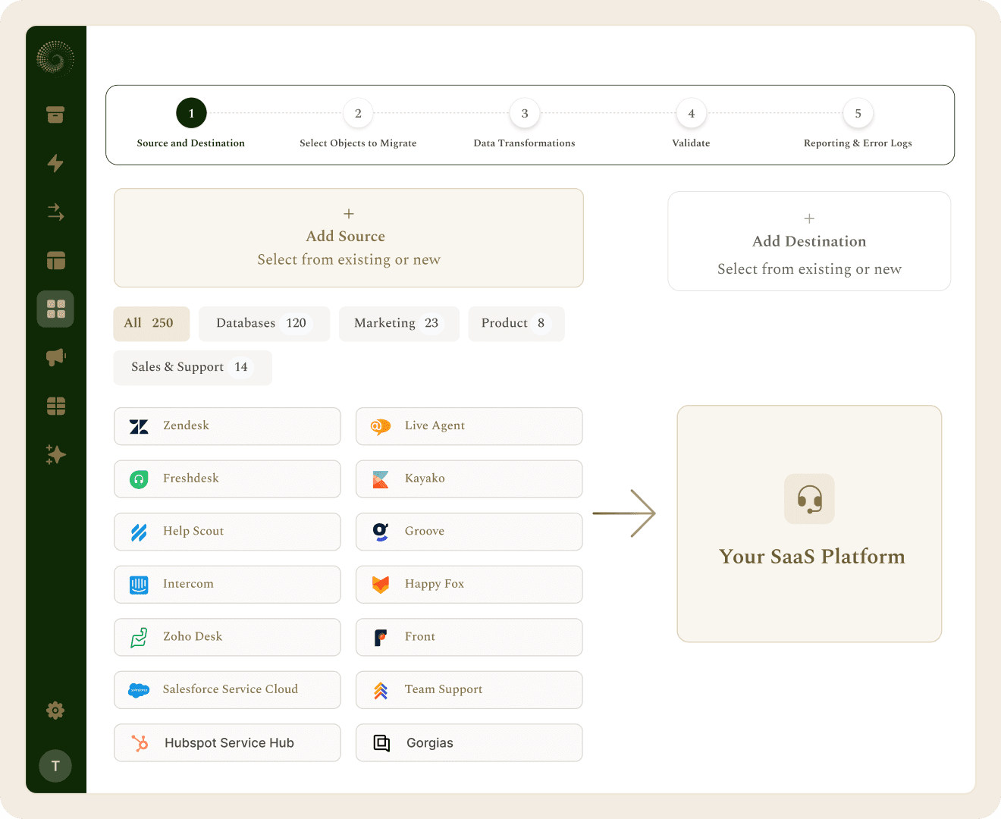This screenshot has width=1001, height=819.
Task: Choose Intercom as source
Action: pos(227,585)
